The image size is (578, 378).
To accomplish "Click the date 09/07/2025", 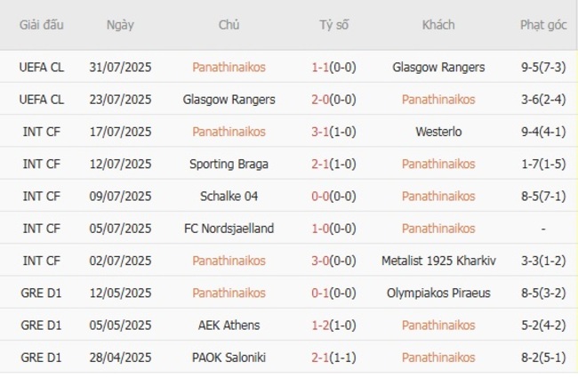I will pos(120,196).
